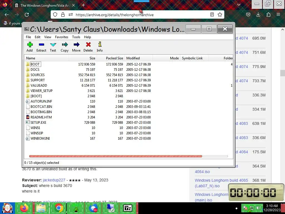Click the Santa start button

[7, 208]
